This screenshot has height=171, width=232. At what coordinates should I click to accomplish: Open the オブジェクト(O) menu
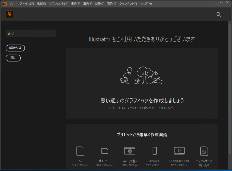(x=59, y=3)
